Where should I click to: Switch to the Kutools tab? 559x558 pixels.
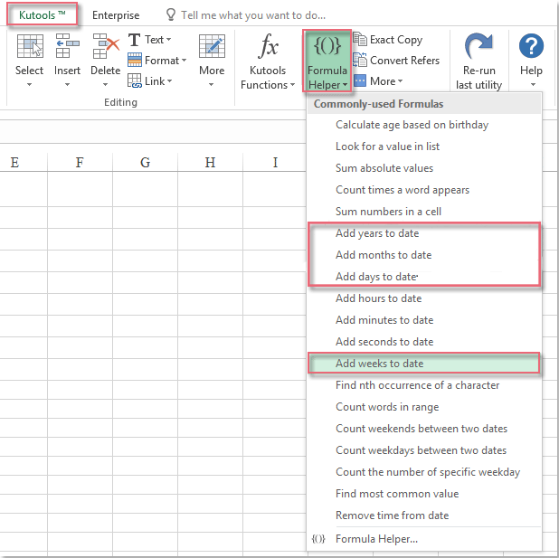pos(43,15)
